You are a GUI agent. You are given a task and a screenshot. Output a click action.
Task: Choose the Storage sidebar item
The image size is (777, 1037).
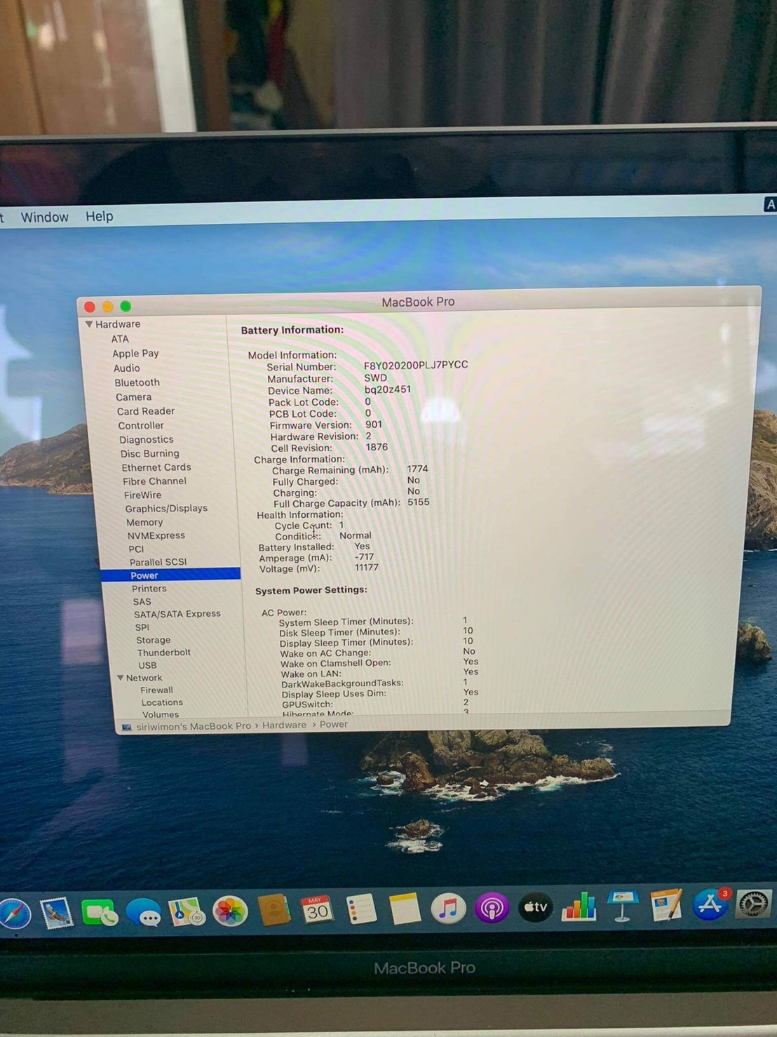(x=153, y=640)
